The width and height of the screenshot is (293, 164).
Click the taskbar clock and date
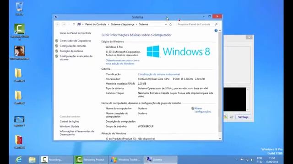point(272,160)
